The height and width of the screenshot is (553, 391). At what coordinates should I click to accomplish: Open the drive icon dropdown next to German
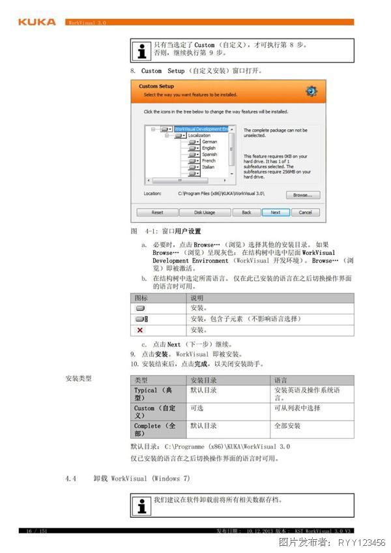[x=194, y=142]
